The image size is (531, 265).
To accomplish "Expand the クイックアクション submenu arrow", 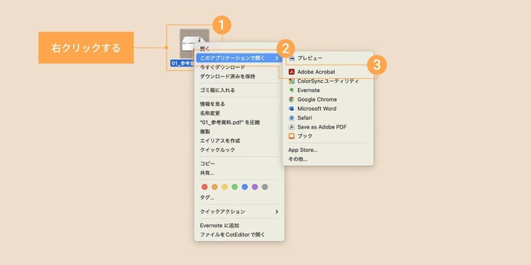I will [277, 211].
